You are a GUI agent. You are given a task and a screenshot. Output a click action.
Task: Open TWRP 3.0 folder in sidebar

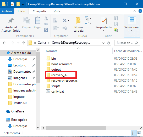point(20,103)
